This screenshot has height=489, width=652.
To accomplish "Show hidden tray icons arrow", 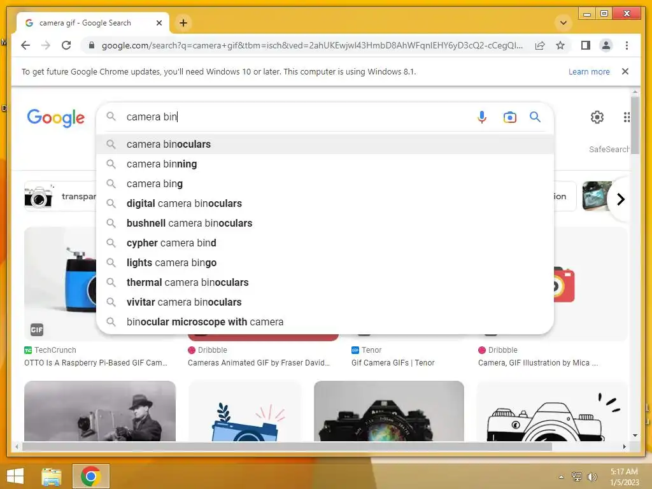I will (562, 477).
